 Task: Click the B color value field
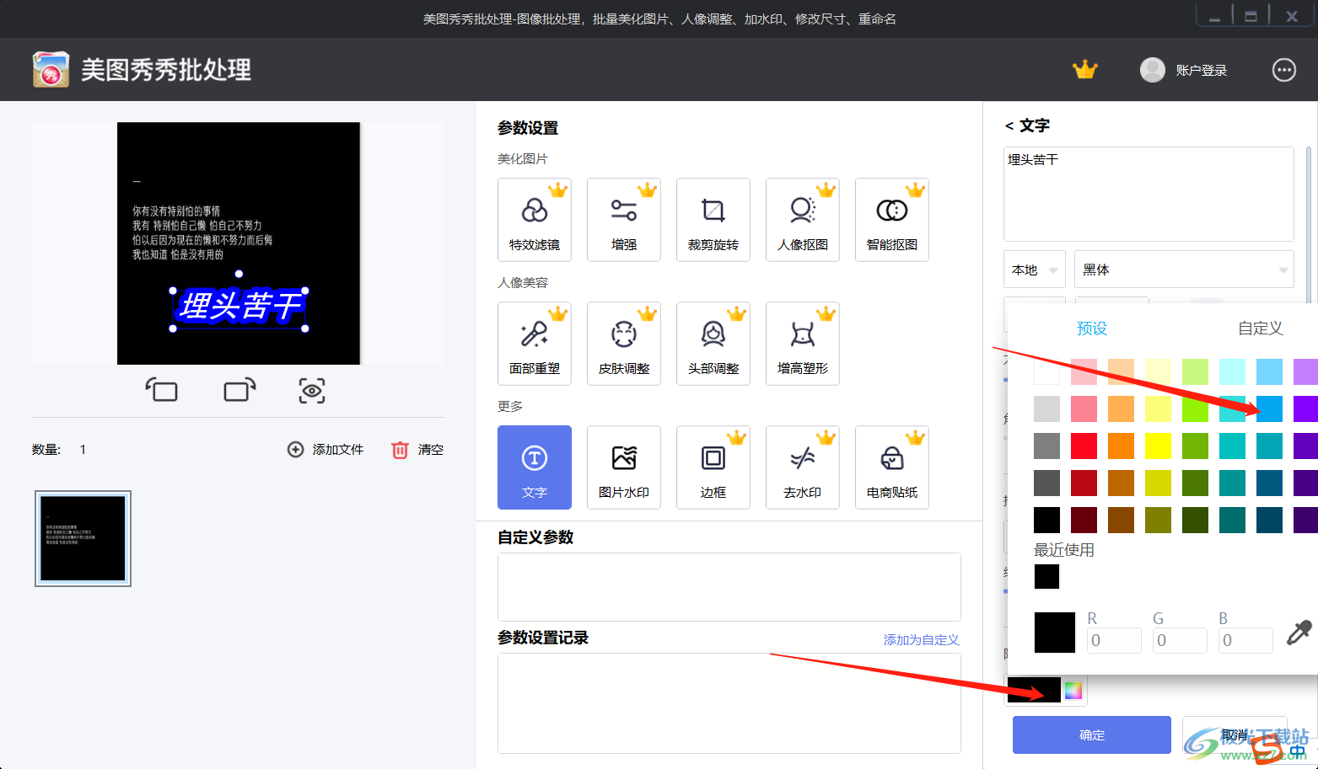click(x=1245, y=640)
